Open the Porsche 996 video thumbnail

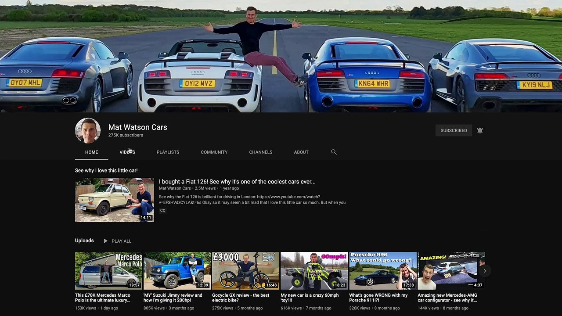382,270
